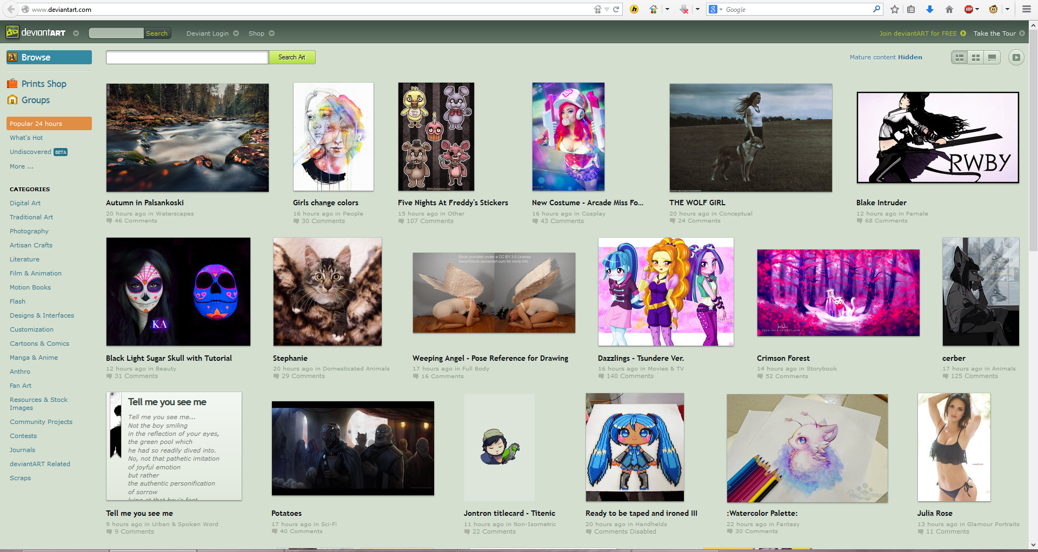Show bookmarks list toolbar icon

click(x=911, y=9)
